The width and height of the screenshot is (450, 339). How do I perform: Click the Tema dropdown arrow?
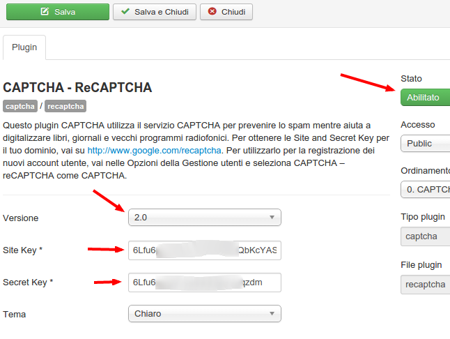click(272, 314)
